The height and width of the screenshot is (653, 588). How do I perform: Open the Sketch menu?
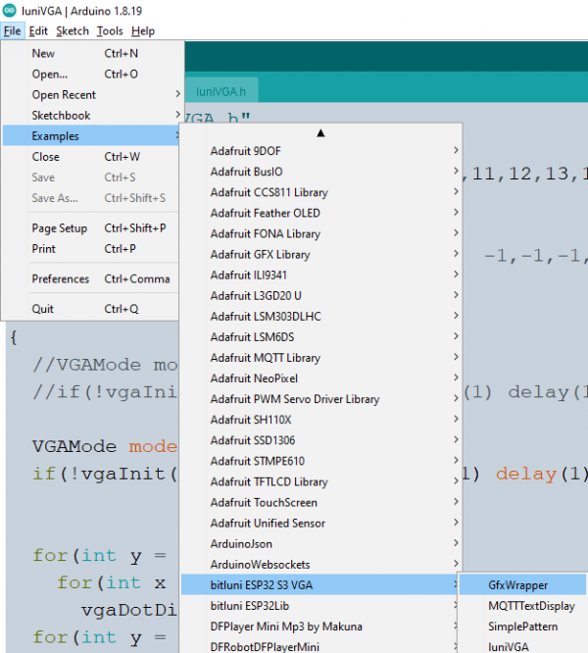click(x=72, y=31)
